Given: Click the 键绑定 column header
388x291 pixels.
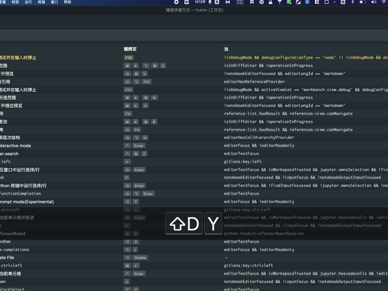Looking at the screenshot, I should (x=130, y=49).
